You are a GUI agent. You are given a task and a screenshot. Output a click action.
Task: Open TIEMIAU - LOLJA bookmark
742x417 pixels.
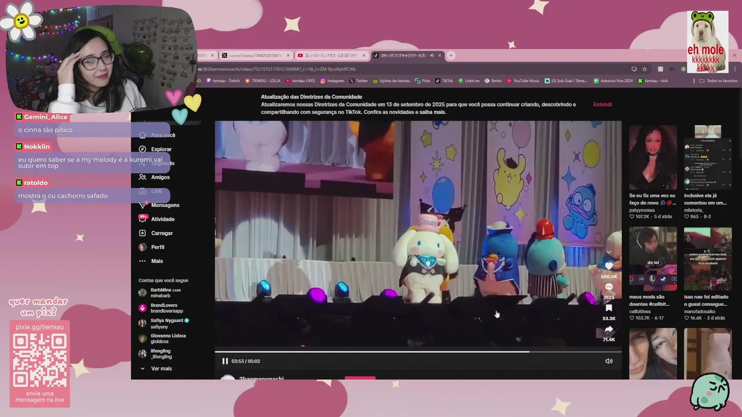(x=263, y=81)
